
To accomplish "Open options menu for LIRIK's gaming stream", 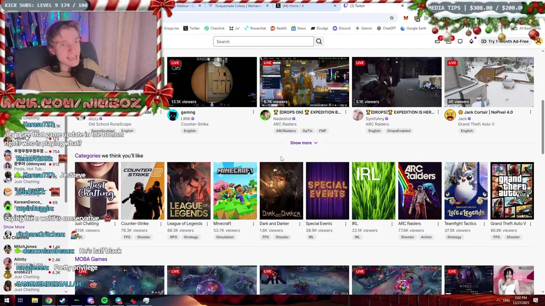I will pyautogui.click(x=253, y=112).
